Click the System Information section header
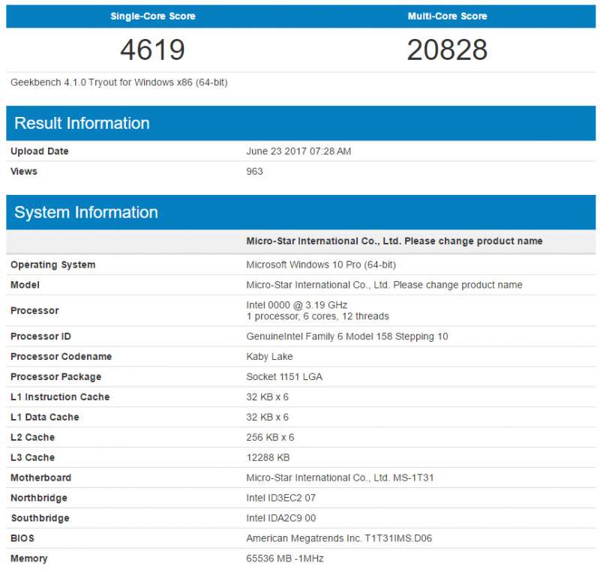The height and width of the screenshot is (575, 600). tap(301, 212)
